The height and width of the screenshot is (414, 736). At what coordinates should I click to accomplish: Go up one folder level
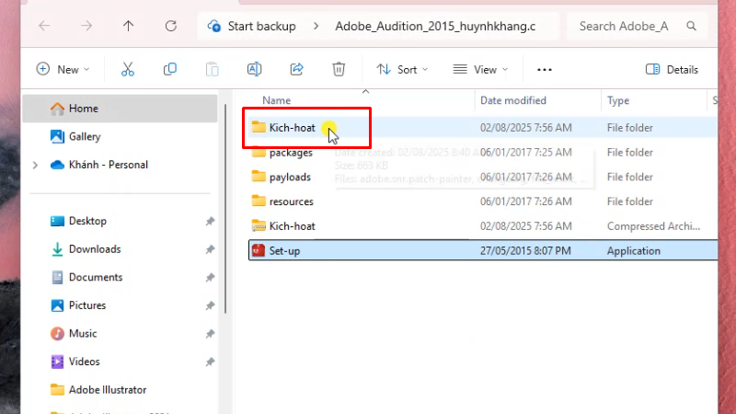pyautogui.click(x=128, y=26)
